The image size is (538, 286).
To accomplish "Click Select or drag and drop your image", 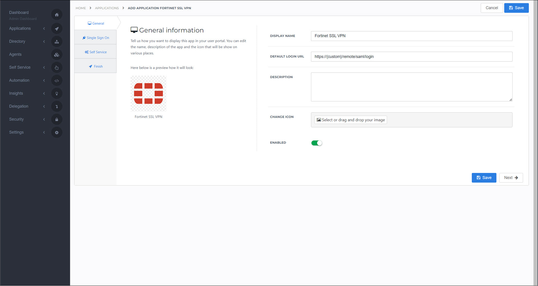I will [351, 120].
